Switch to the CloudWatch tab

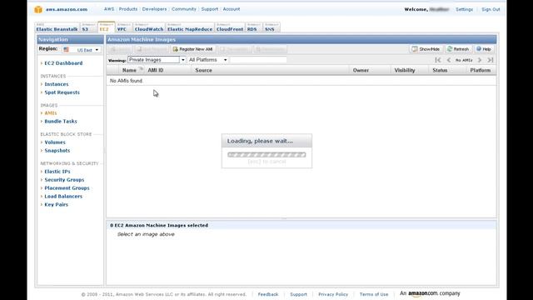click(x=149, y=27)
